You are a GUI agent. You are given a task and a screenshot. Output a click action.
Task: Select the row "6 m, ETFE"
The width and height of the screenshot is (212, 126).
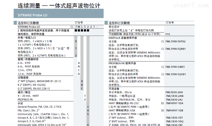click(24, 63)
